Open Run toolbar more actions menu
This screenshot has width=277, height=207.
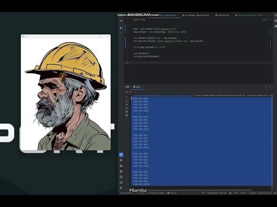[x=135, y=92]
